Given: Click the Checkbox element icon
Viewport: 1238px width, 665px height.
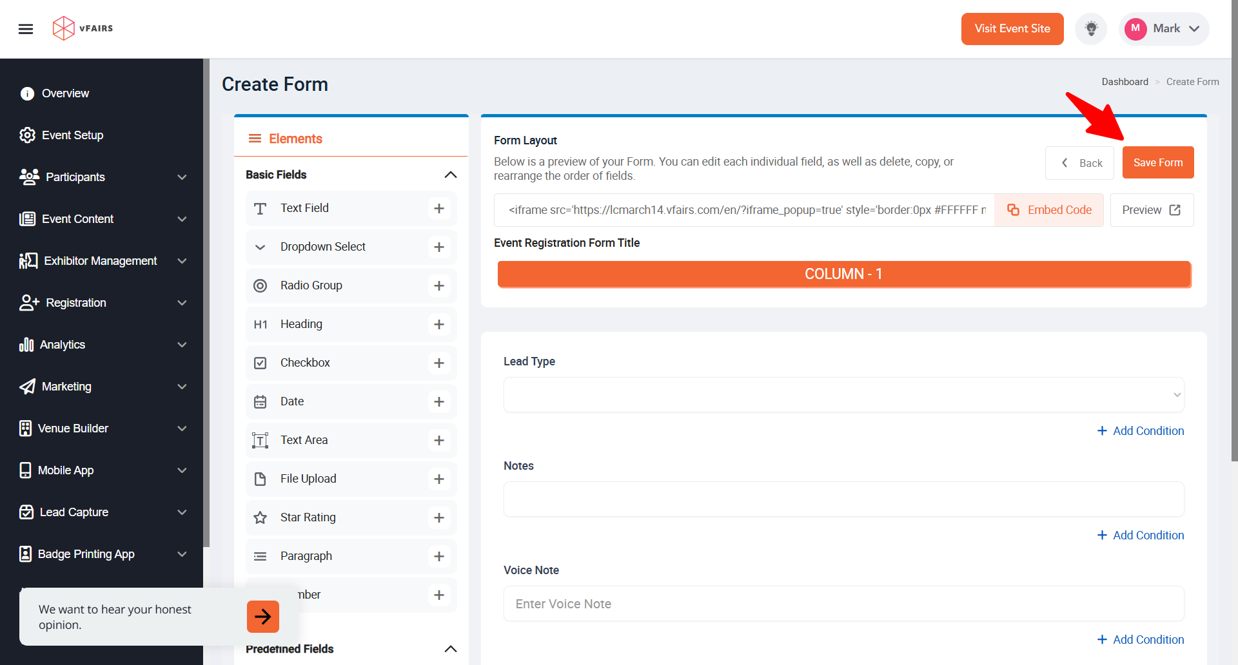Looking at the screenshot, I should coord(260,363).
